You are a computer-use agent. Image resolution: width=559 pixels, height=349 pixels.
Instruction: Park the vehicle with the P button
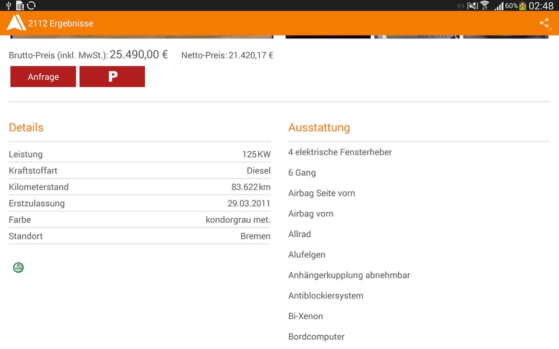112,77
